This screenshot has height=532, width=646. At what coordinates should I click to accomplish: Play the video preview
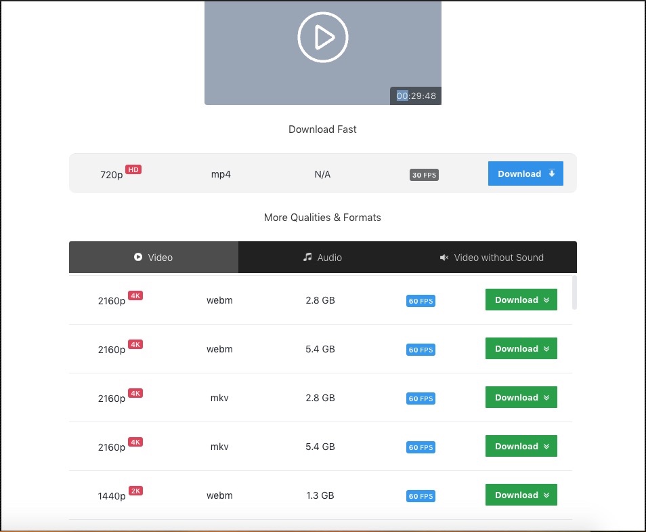click(x=322, y=37)
